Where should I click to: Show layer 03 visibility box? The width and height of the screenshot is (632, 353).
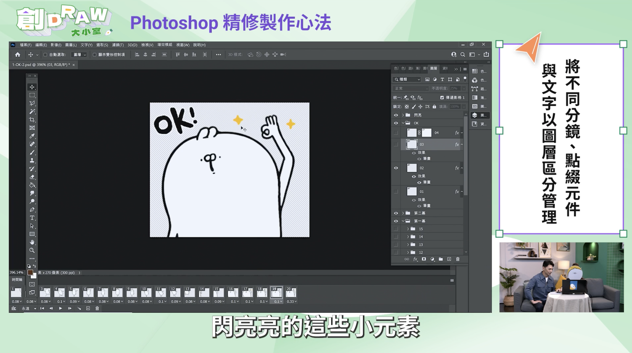click(x=396, y=144)
